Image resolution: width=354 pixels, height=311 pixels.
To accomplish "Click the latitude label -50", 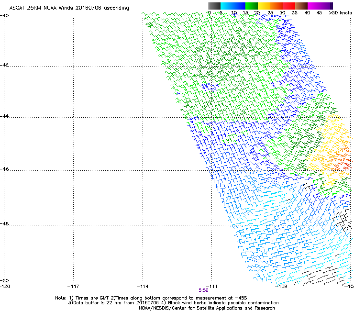I will [x=4, y=280].
